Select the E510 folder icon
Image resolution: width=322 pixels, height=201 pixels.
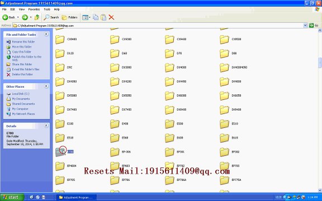pos(224,124)
